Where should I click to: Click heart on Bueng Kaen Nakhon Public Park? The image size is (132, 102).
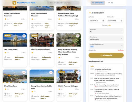(51, 72)
